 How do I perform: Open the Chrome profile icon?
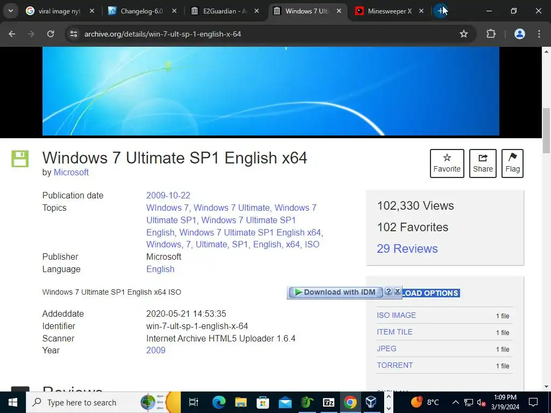click(x=520, y=34)
